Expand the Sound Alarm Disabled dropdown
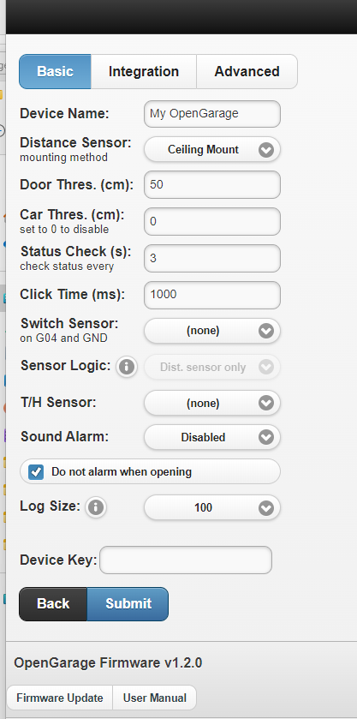This screenshot has width=357, height=719. pos(212,437)
